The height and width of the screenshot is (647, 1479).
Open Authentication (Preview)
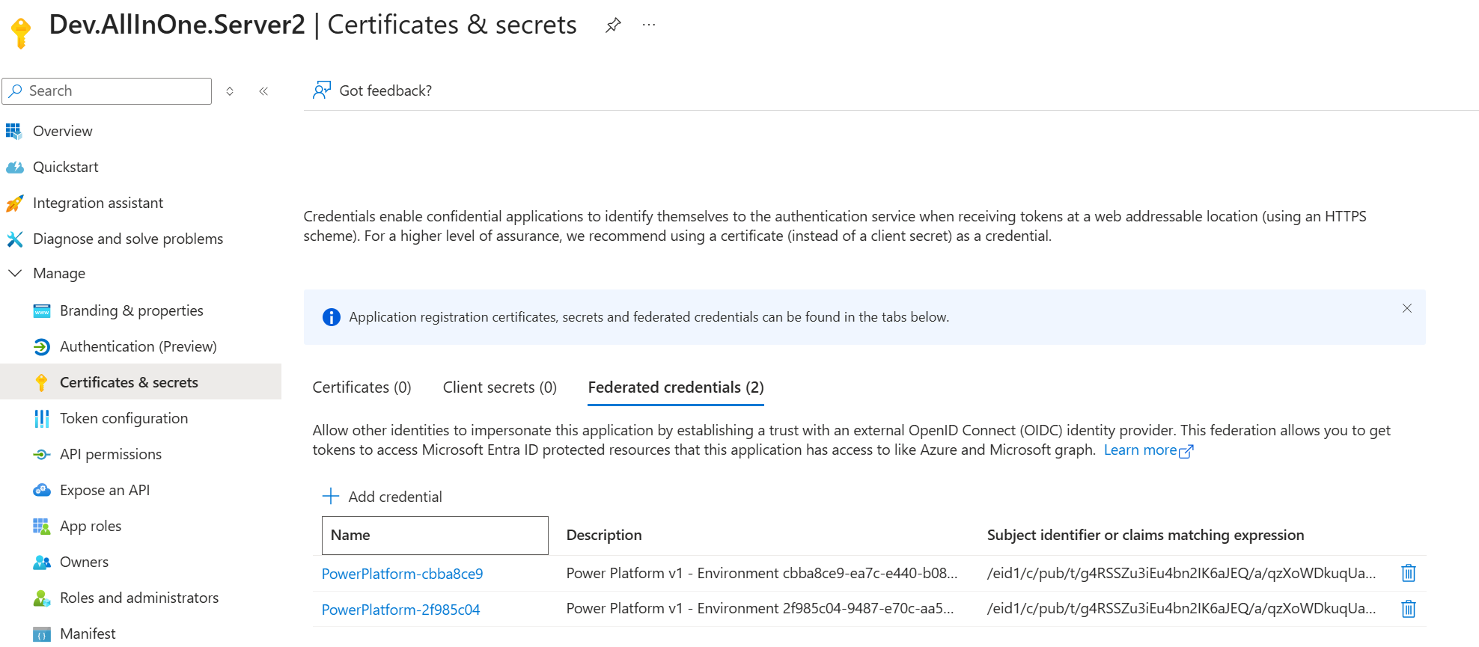[138, 346]
